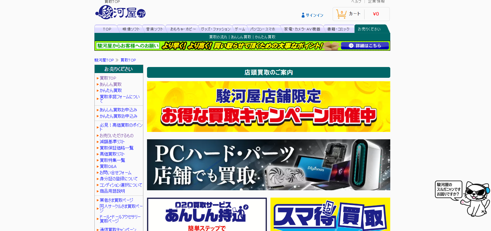Open お売りいただけるもの sidebar link
Image resolution: width=491 pixels, height=231 pixels.
117,136
